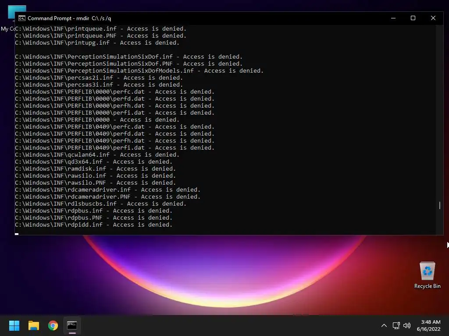Click the rdpidd.inf output line
This screenshot has width=449, height=336.
coord(94,224)
